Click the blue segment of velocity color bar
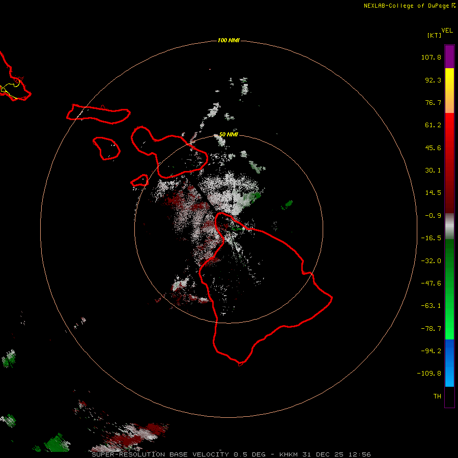This screenshot has width=458, height=458. coord(449,363)
